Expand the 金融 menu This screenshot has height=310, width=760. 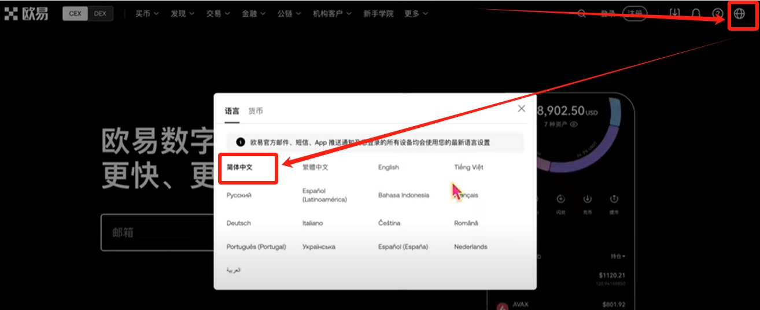(253, 14)
